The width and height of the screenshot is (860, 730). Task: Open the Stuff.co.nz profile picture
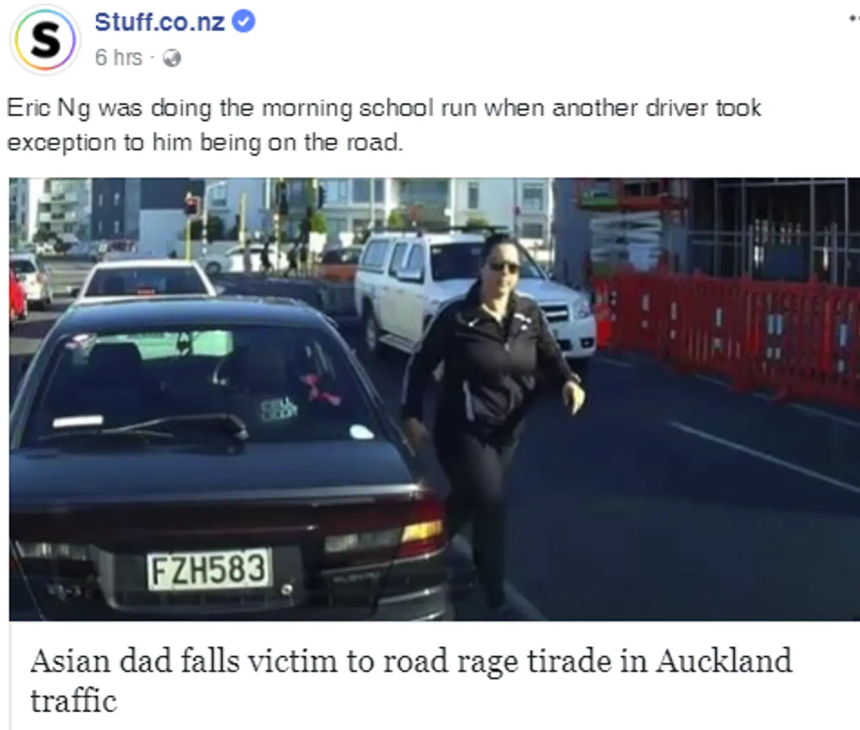pyautogui.click(x=45, y=39)
